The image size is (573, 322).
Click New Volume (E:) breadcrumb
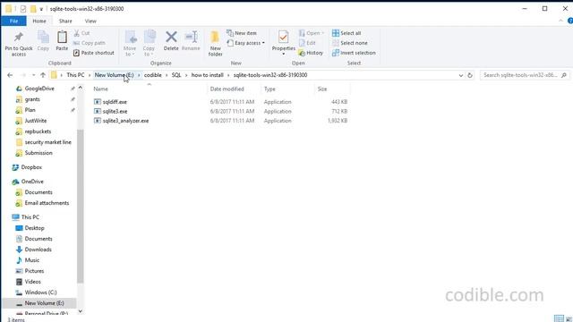(x=114, y=75)
